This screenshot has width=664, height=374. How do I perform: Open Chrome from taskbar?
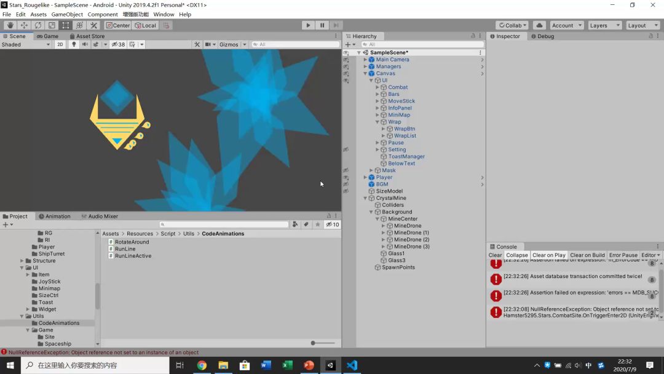pos(202,365)
